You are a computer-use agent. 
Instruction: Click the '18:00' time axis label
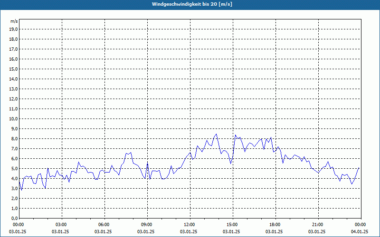(x=275, y=225)
